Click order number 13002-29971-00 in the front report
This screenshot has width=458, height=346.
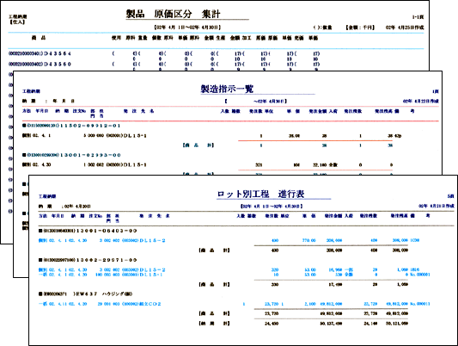(x=107, y=260)
